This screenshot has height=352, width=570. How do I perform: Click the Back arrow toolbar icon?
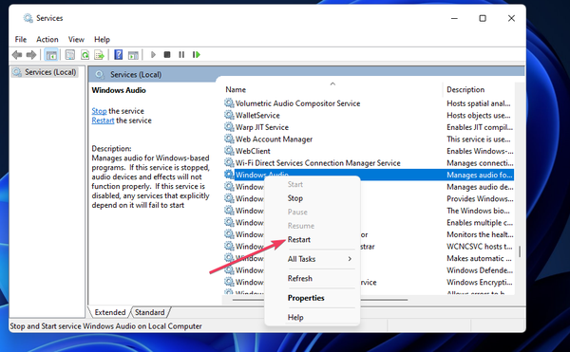click(x=17, y=55)
